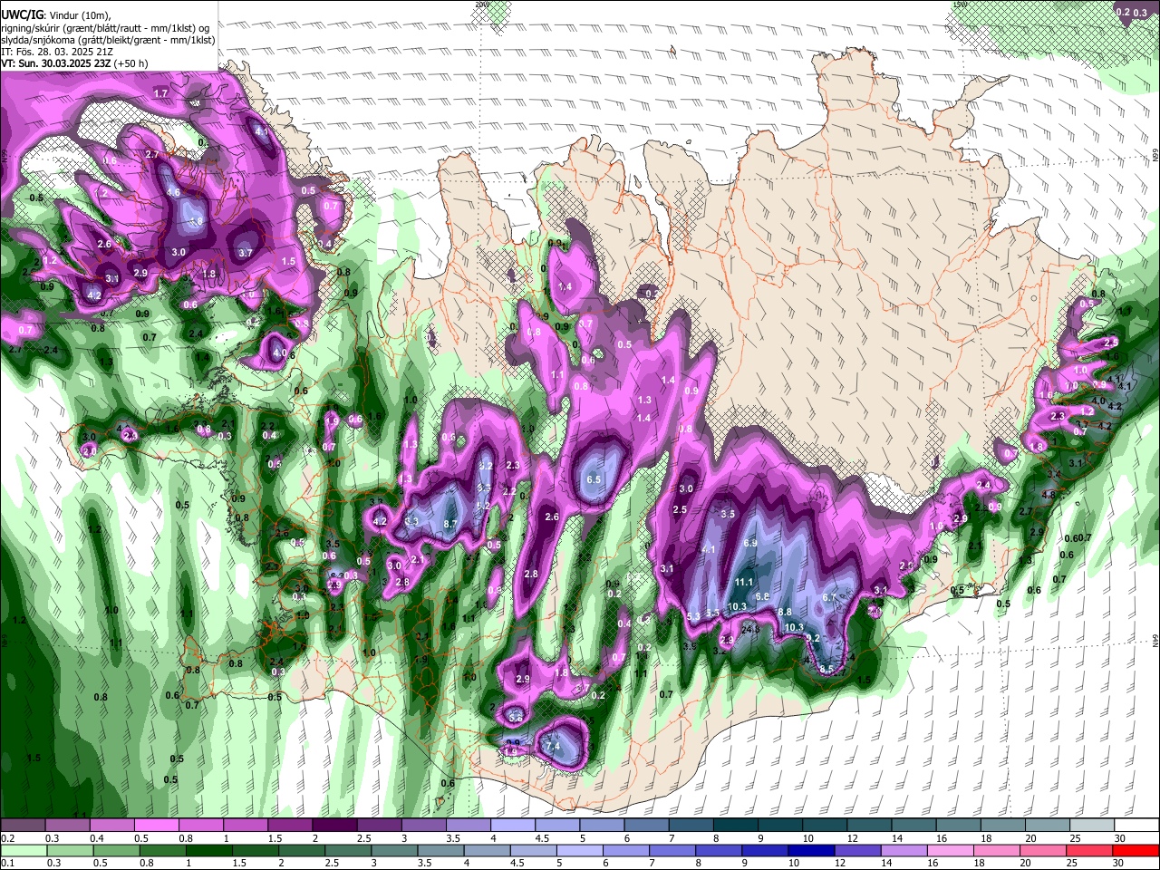Select the deep blue 10 mm rain legend swatch

pos(809,850)
